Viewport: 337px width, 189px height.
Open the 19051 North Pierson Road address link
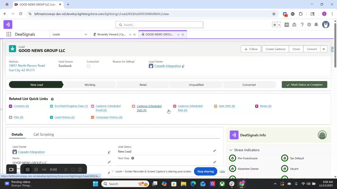pyautogui.click(x=27, y=68)
